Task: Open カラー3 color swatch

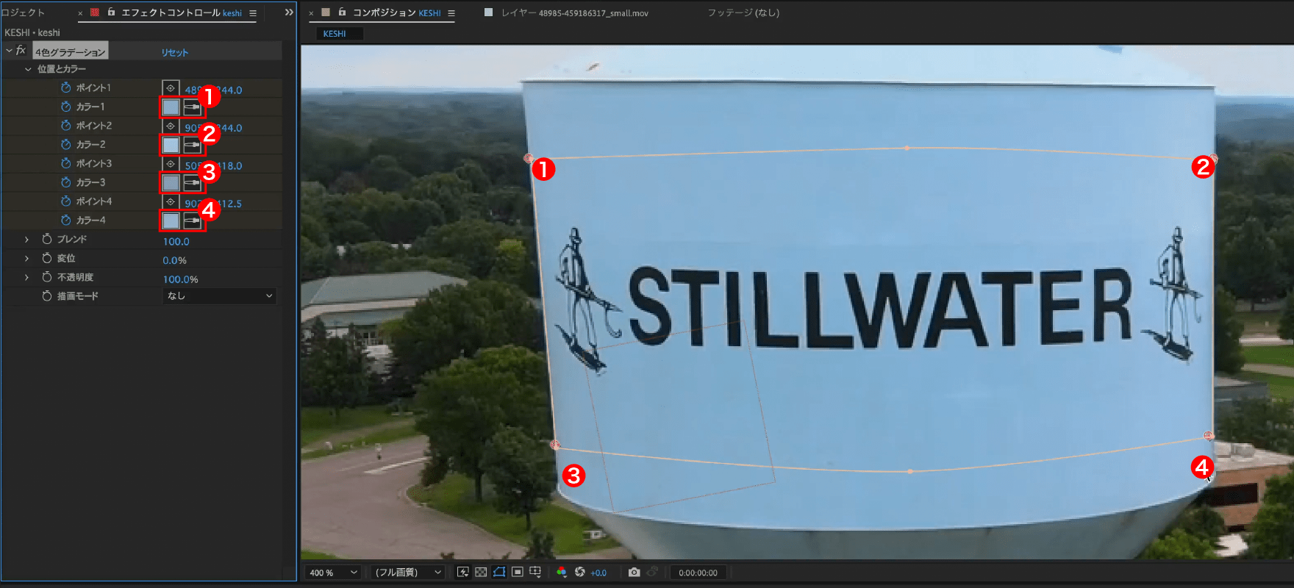Action: 171,182
